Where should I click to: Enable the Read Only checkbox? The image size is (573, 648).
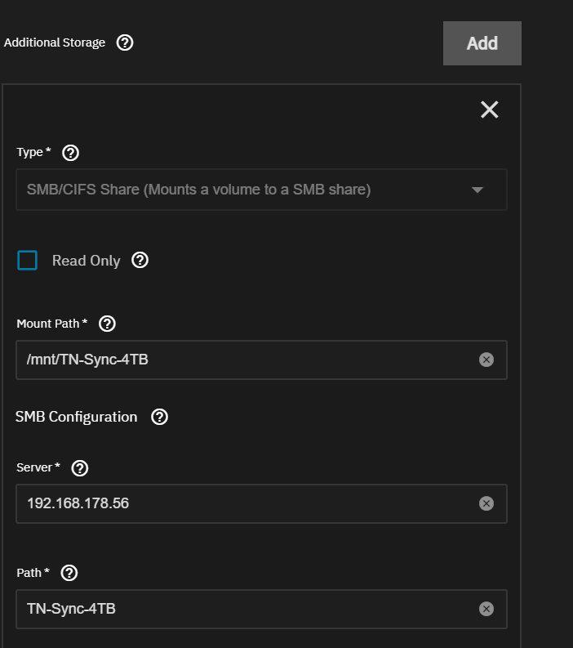(x=27, y=261)
